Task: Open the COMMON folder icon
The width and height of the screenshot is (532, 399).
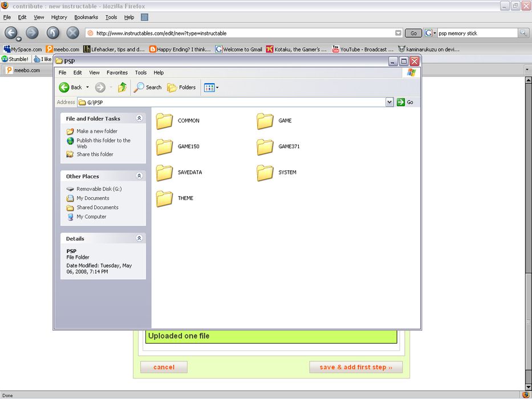Action: click(x=165, y=121)
